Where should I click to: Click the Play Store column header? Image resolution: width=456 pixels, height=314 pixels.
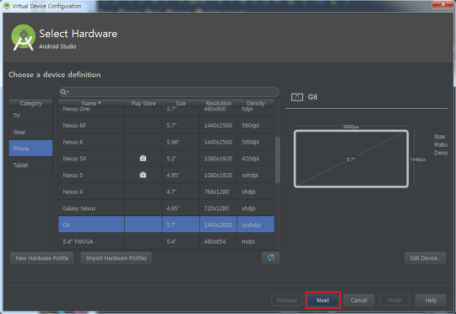(x=143, y=103)
